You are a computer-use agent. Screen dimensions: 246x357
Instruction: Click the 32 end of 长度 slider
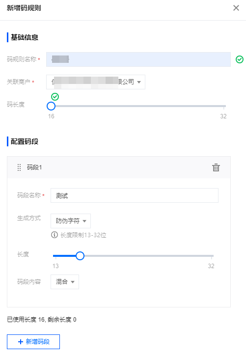tap(212, 256)
